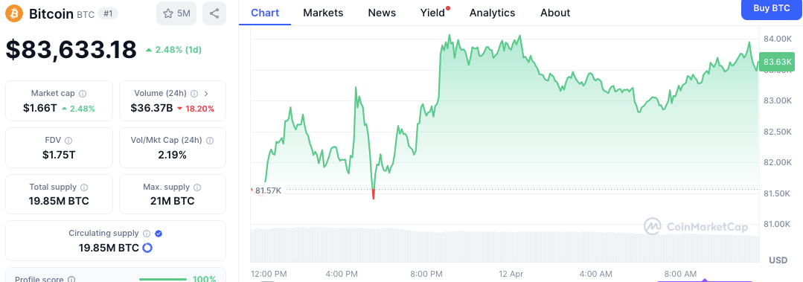
Task: Click the orange Bitcoin logo icon
Action: [x=14, y=14]
